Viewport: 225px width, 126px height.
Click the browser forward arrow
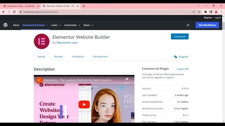pyautogui.click(x=9, y=12)
